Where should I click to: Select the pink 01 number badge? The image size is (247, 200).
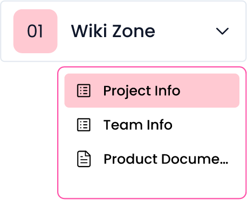[x=36, y=31]
